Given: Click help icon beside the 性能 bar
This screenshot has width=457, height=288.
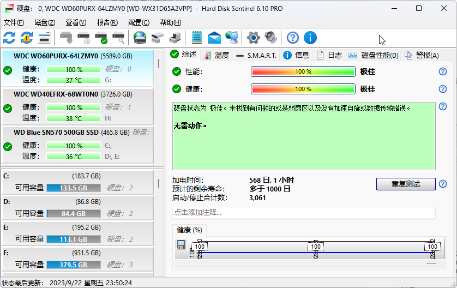Looking at the screenshot, I should click(x=443, y=71).
